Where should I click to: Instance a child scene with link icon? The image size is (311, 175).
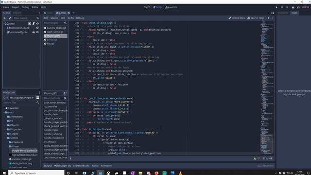10,18
